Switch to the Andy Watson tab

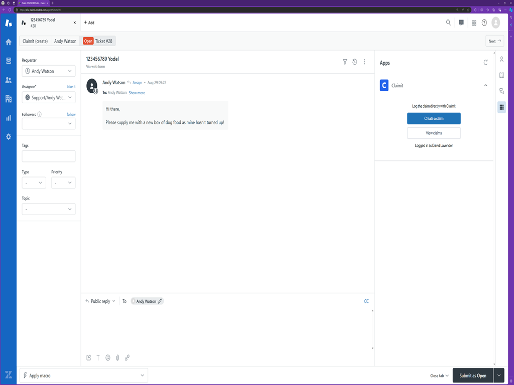pyautogui.click(x=65, y=41)
